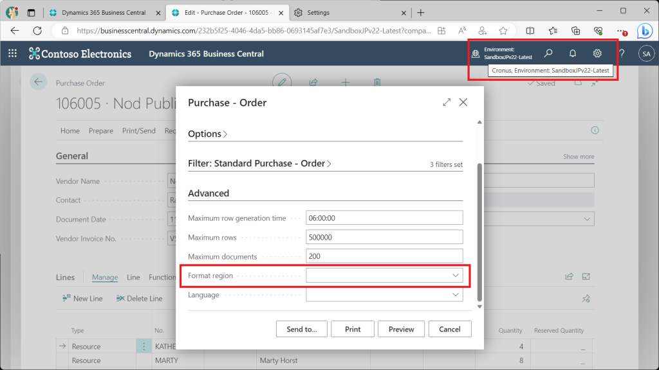
Task: Click the Environment SandboxJPv22-Latest indicator
Action: (503, 53)
